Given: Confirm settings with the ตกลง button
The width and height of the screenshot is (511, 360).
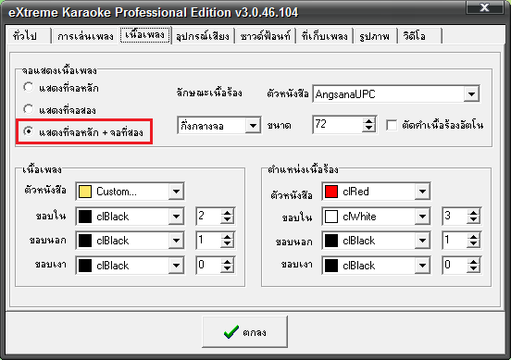Looking at the screenshot, I should point(244,331).
